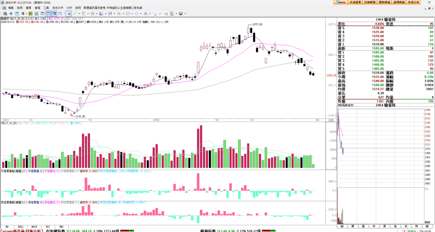The image size is (435, 232).
Task: Click the eraser tool in toolbar
Action: coord(160,14)
